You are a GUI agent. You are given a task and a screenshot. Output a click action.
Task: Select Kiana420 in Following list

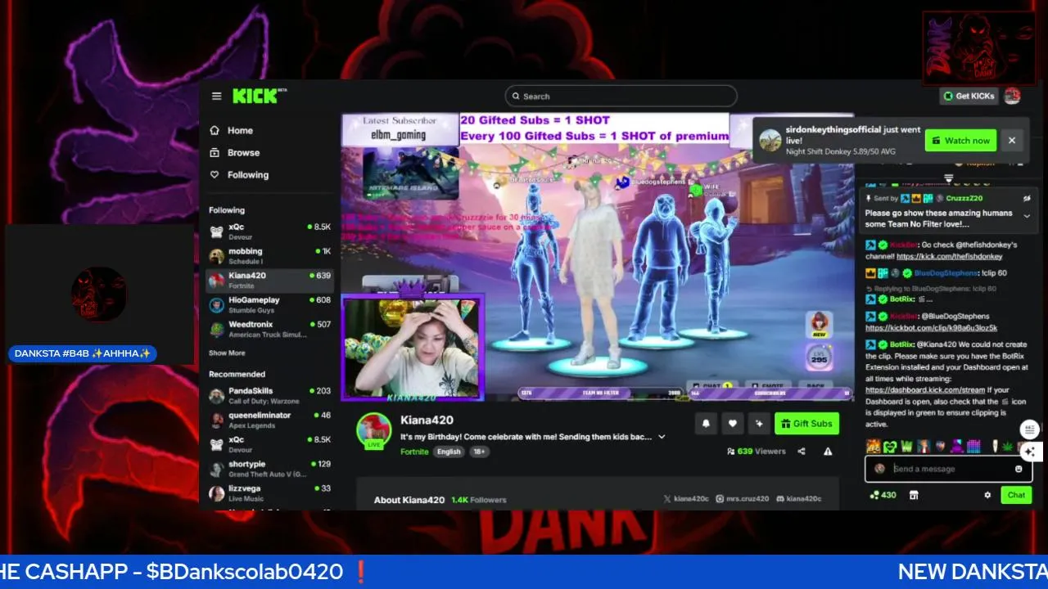click(x=269, y=281)
